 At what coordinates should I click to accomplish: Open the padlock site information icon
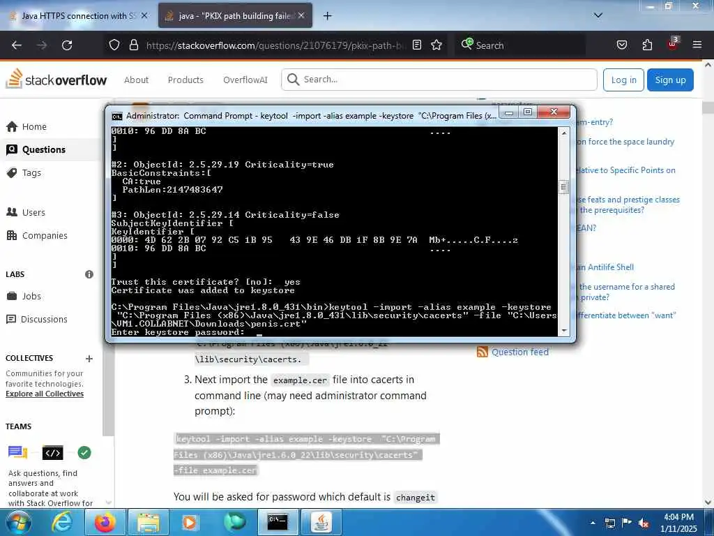pyautogui.click(x=133, y=45)
